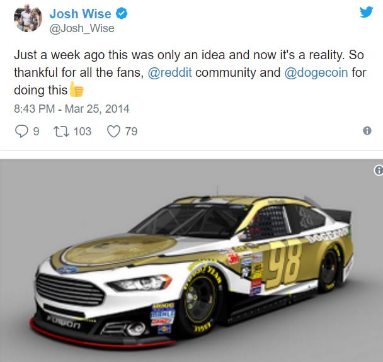The width and height of the screenshot is (383, 362).
Task: Click the tweet text starting 'Just a week ago'
Action: (190, 73)
